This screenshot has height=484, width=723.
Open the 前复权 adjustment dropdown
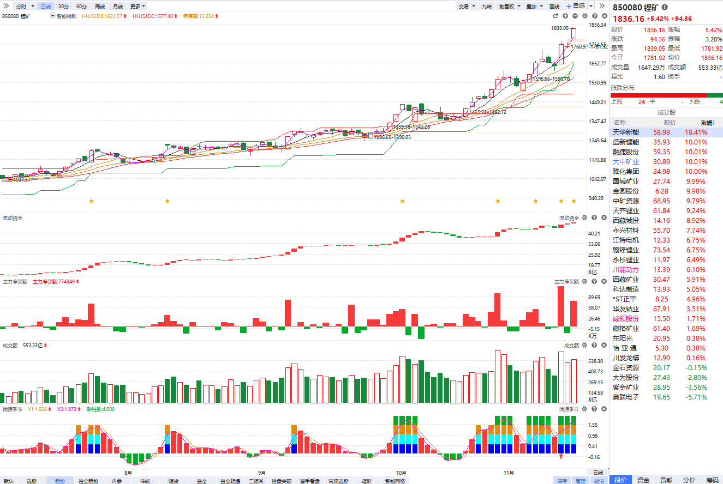pos(510,6)
